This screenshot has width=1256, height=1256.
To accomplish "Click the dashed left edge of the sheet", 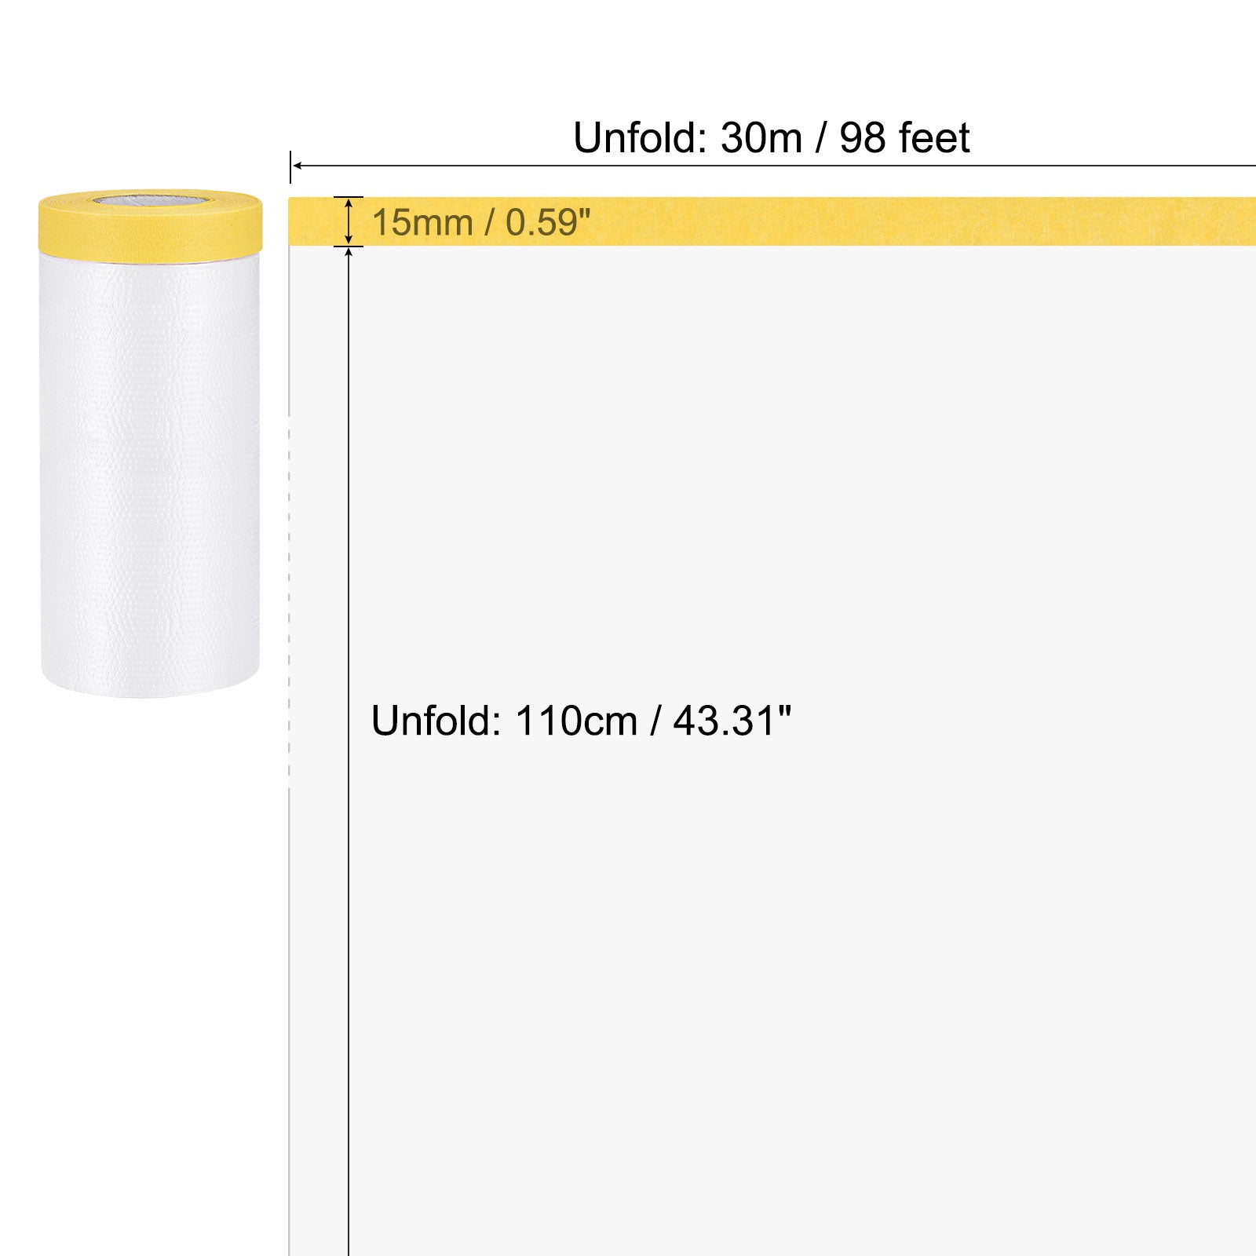I will pyautogui.click(x=289, y=597).
